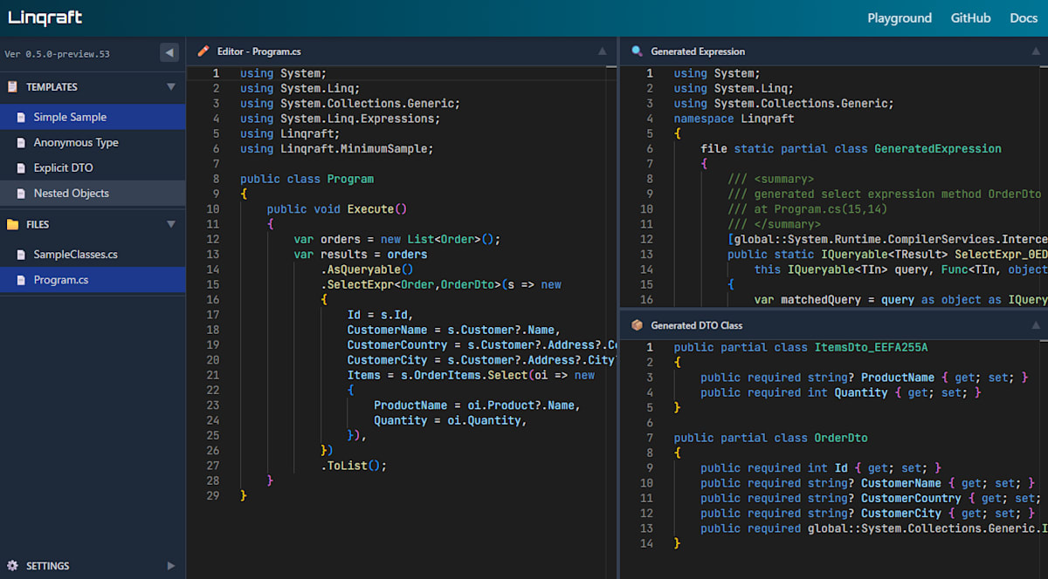Open the Docs link
This screenshot has width=1048, height=579.
1024,17
